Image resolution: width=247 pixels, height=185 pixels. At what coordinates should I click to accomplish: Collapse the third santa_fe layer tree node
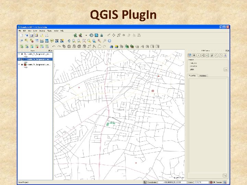click(19, 64)
